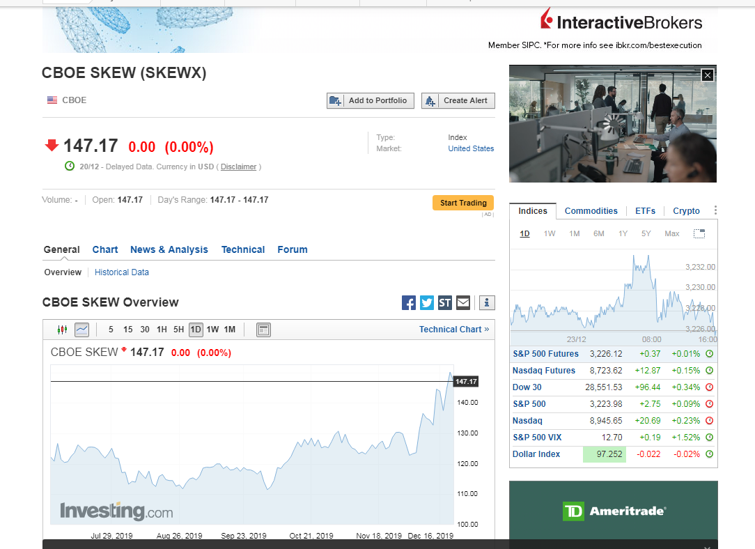The width and height of the screenshot is (755, 549).
Task: Set indices chart range to 5Y
Action: pyautogui.click(x=646, y=233)
